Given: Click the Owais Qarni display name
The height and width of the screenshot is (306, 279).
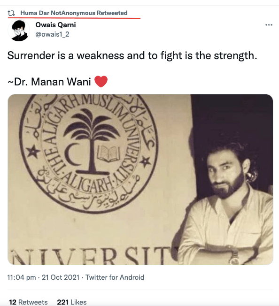Looking at the screenshot, I should (x=55, y=25).
